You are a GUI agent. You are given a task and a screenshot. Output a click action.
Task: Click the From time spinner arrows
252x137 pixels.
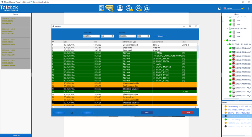[113, 36]
